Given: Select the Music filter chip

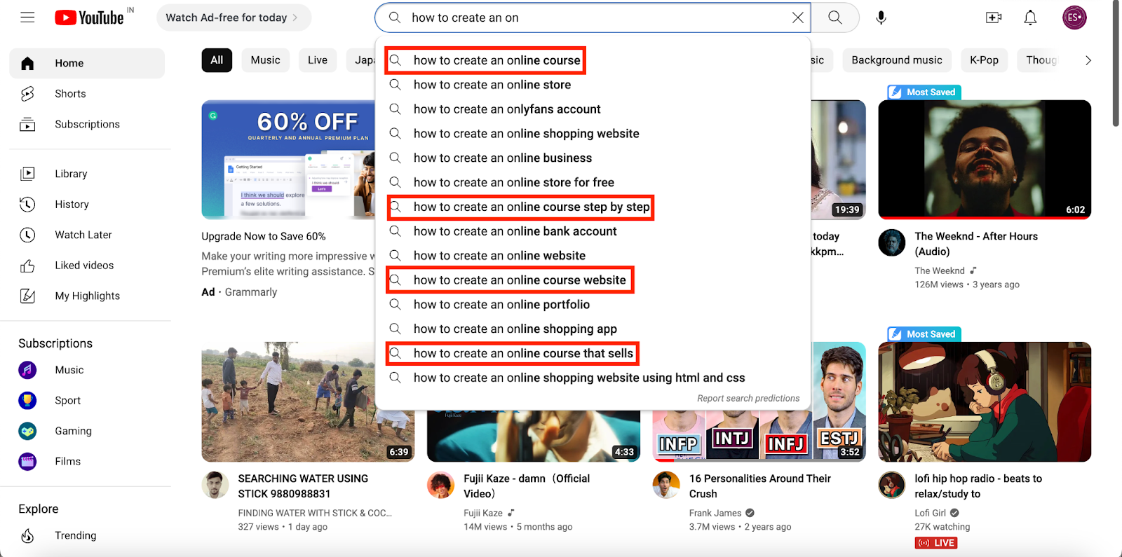Looking at the screenshot, I should [265, 60].
